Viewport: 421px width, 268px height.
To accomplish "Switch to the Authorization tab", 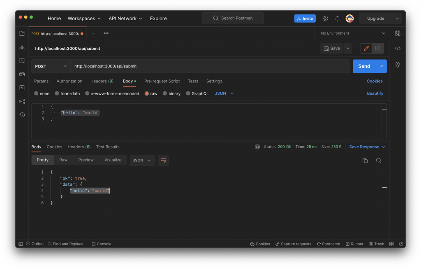I will click(x=69, y=81).
